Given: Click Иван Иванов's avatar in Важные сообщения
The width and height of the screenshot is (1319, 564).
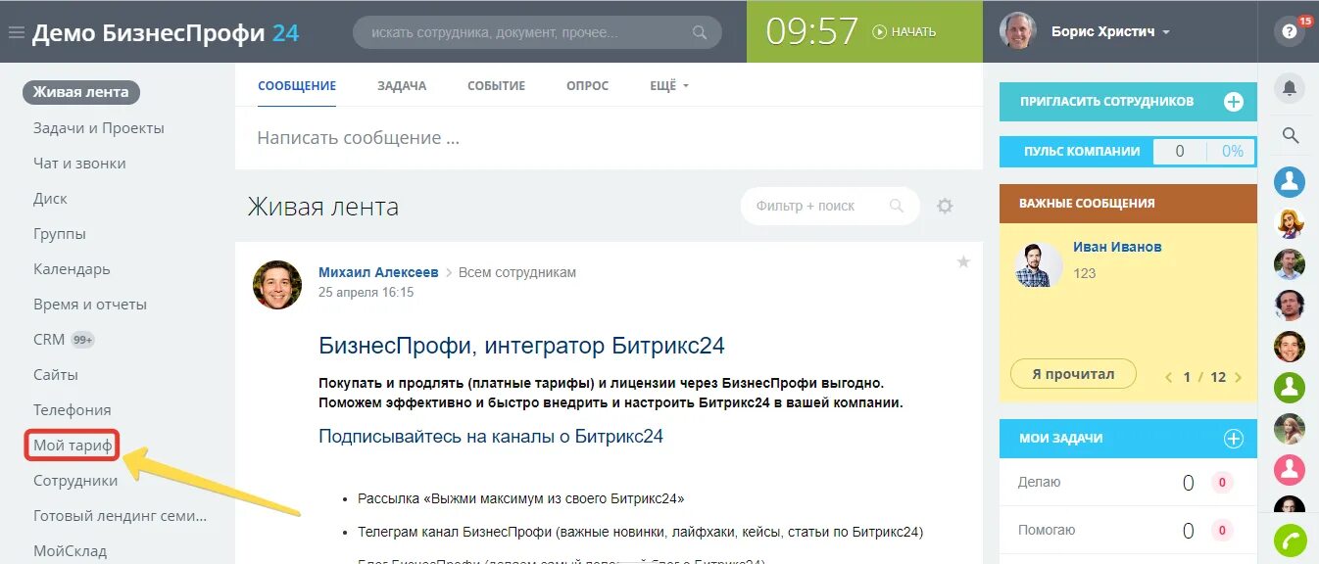Looking at the screenshot, I should click(1039, 264).
